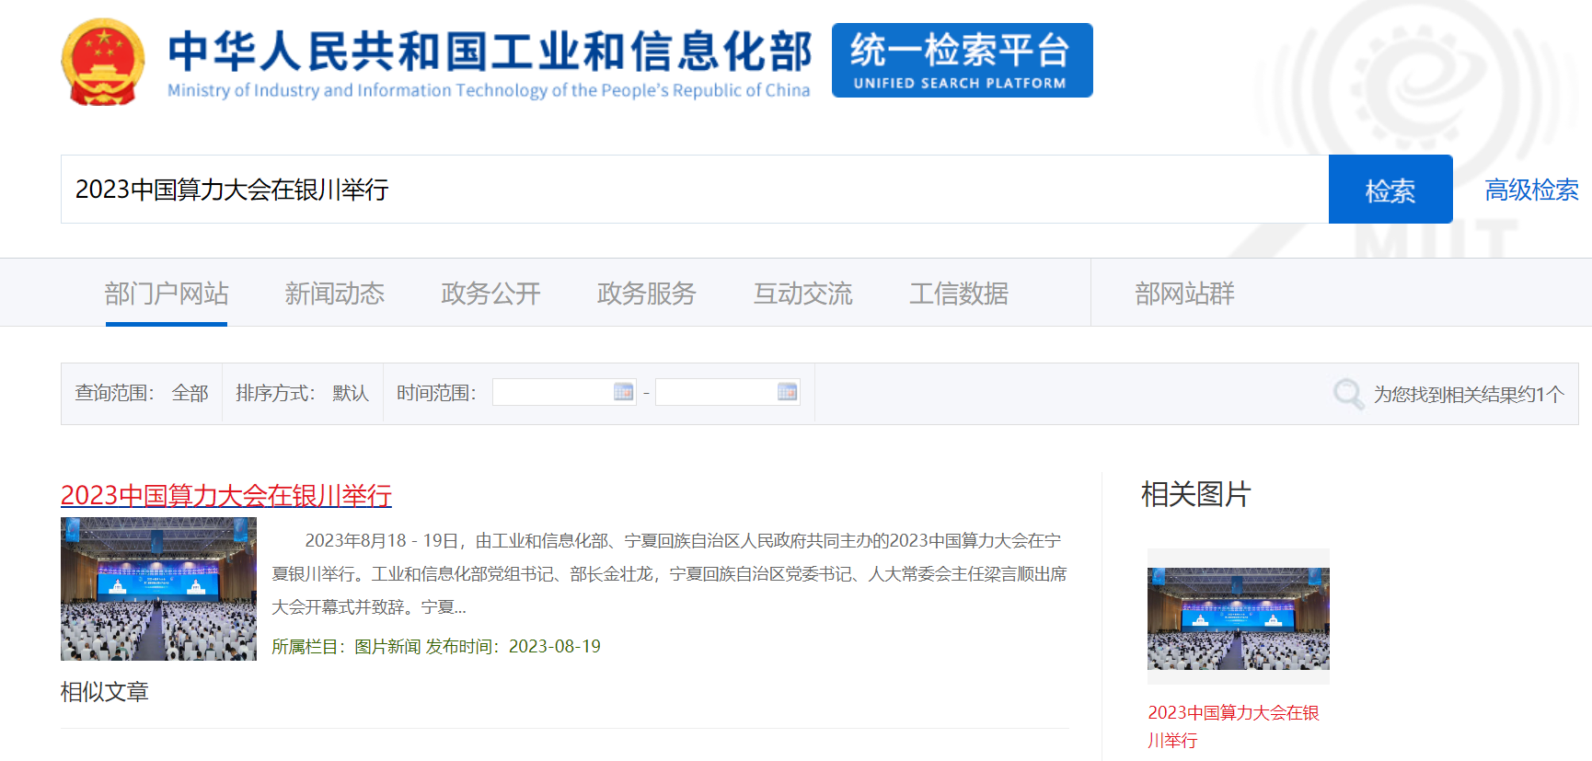Switch to 新闻动态 tab
The image size is (1592, 761).
coord(334,294)
